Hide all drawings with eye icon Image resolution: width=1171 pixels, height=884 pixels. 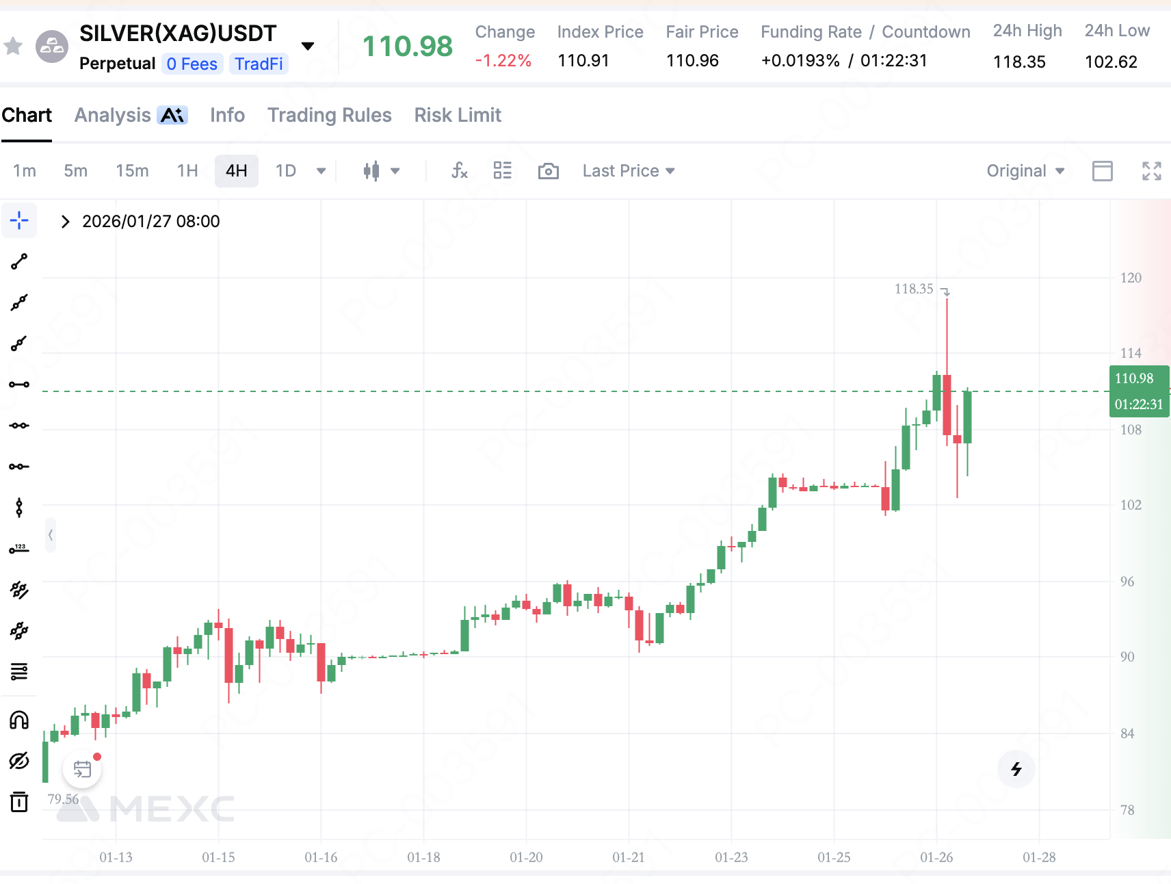coord(19,761)
